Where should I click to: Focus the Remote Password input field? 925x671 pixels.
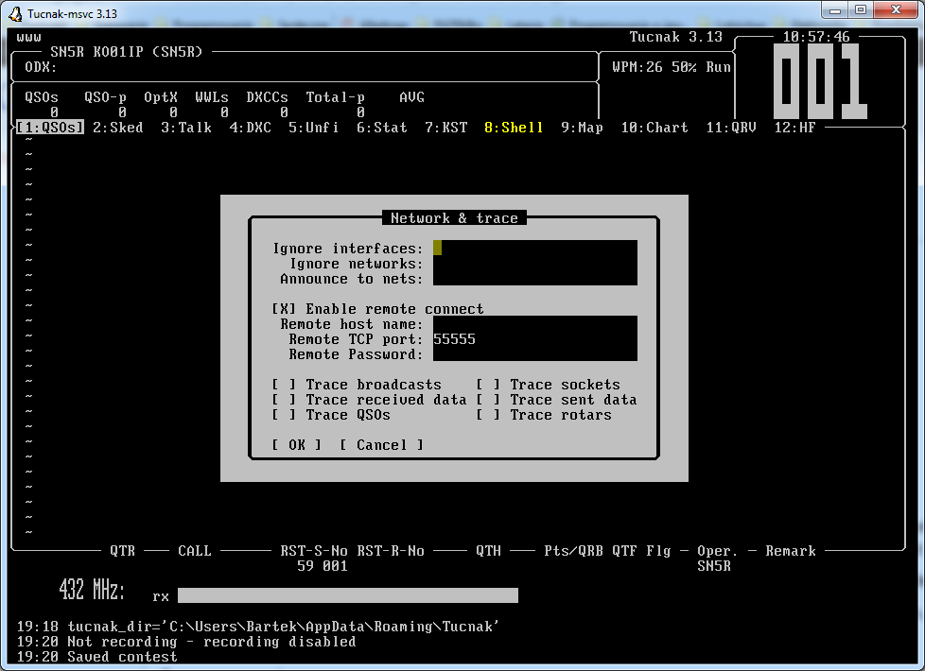pyautogui.click(x=535, y=353)
